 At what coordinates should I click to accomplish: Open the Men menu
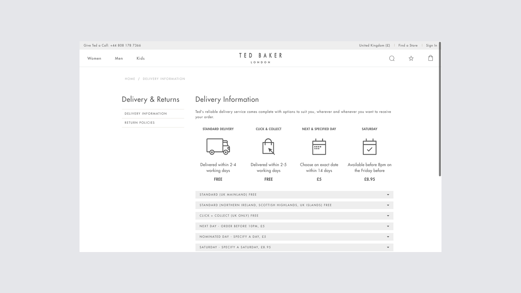click(x=119, y=58)
